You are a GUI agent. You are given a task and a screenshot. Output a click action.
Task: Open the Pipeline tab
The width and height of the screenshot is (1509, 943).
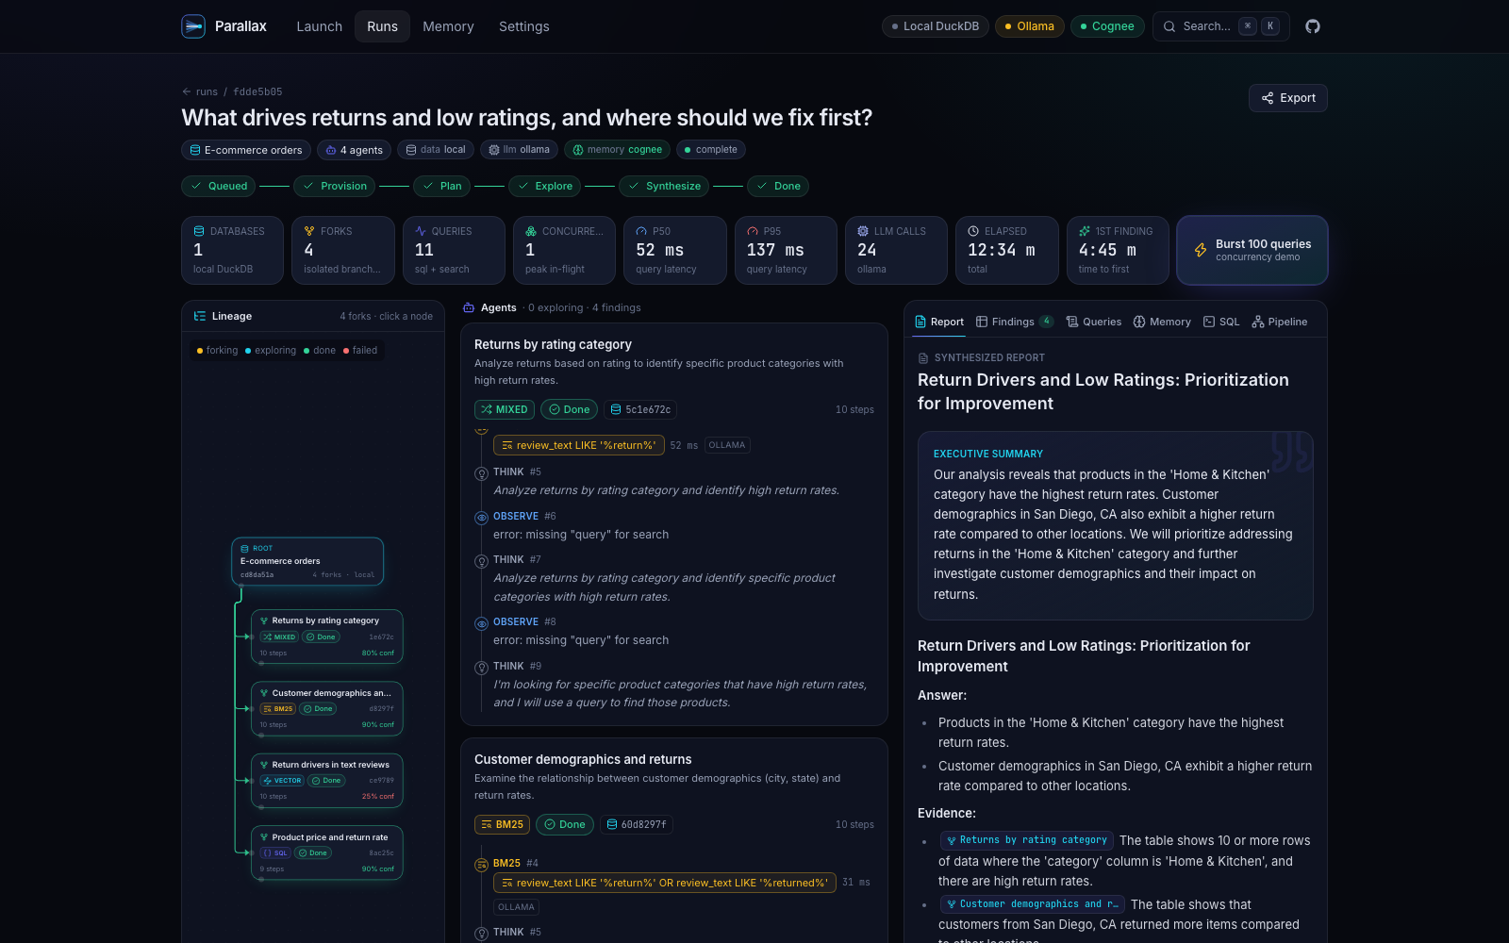[x=1280, y=322]
